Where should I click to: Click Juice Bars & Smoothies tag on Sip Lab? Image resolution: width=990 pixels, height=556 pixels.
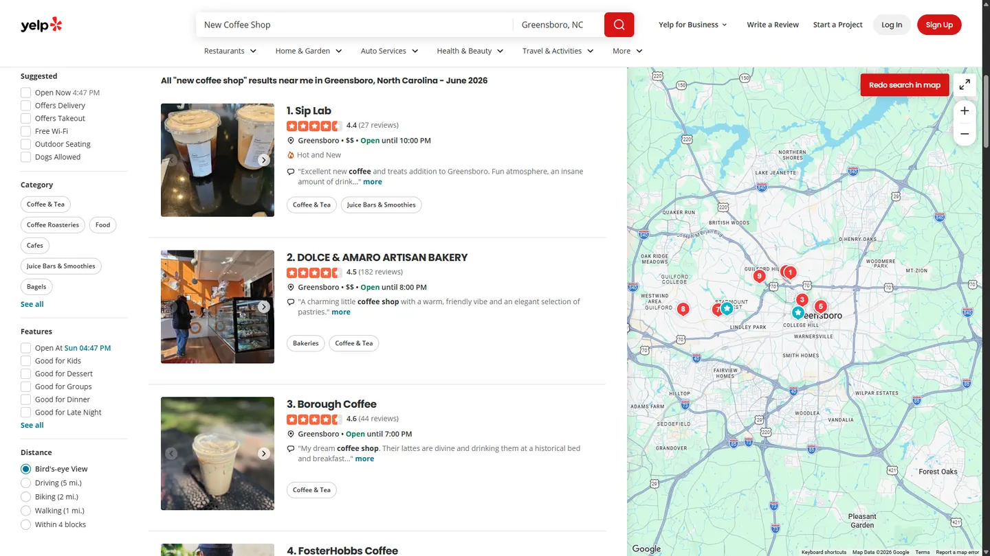tap(382, 205)
